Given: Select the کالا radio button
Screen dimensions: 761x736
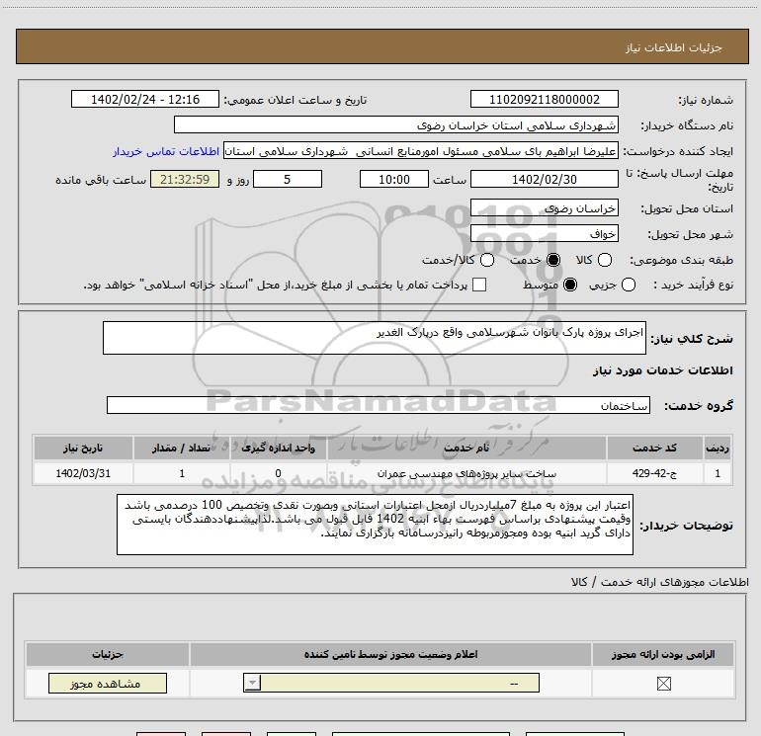Looking at the screenshot, I should pos(604,260).
